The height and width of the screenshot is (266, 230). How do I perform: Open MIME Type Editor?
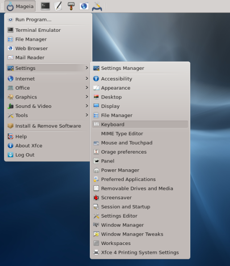click(x=140, y=134)
